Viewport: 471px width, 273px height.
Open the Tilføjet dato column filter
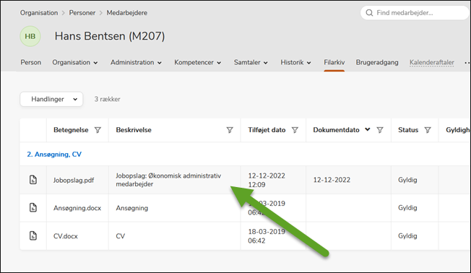295,130
